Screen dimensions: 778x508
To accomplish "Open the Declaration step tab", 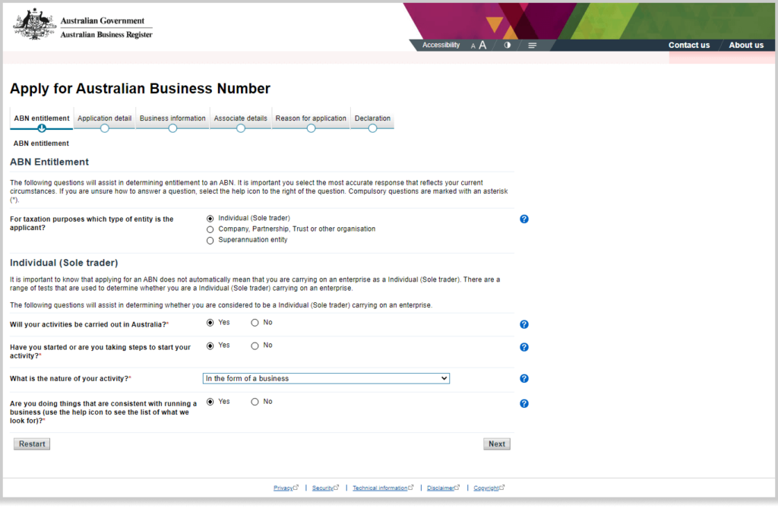I will (x=372, y=118).
